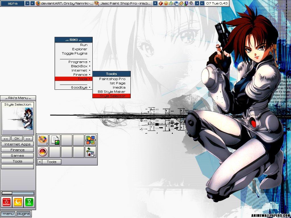Click the left arrow button beside the clock
Image resolution: width=291 pixels, height=218 pixels.
(197, 3)
